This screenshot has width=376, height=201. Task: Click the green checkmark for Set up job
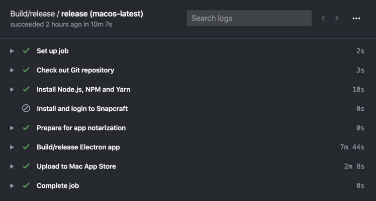(26, 51)
